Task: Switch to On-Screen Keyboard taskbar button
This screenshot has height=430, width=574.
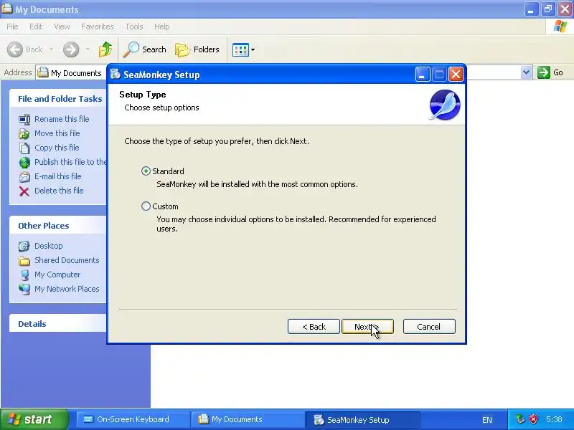Action: (x=132, y=419)
